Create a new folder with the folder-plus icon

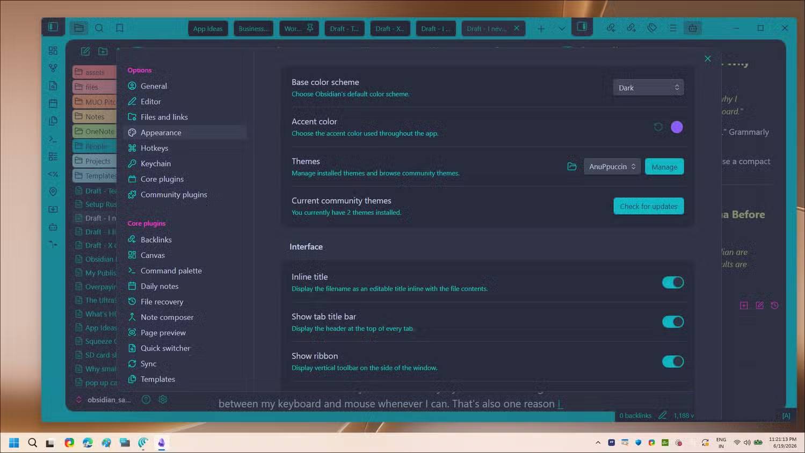click(103, 51)
